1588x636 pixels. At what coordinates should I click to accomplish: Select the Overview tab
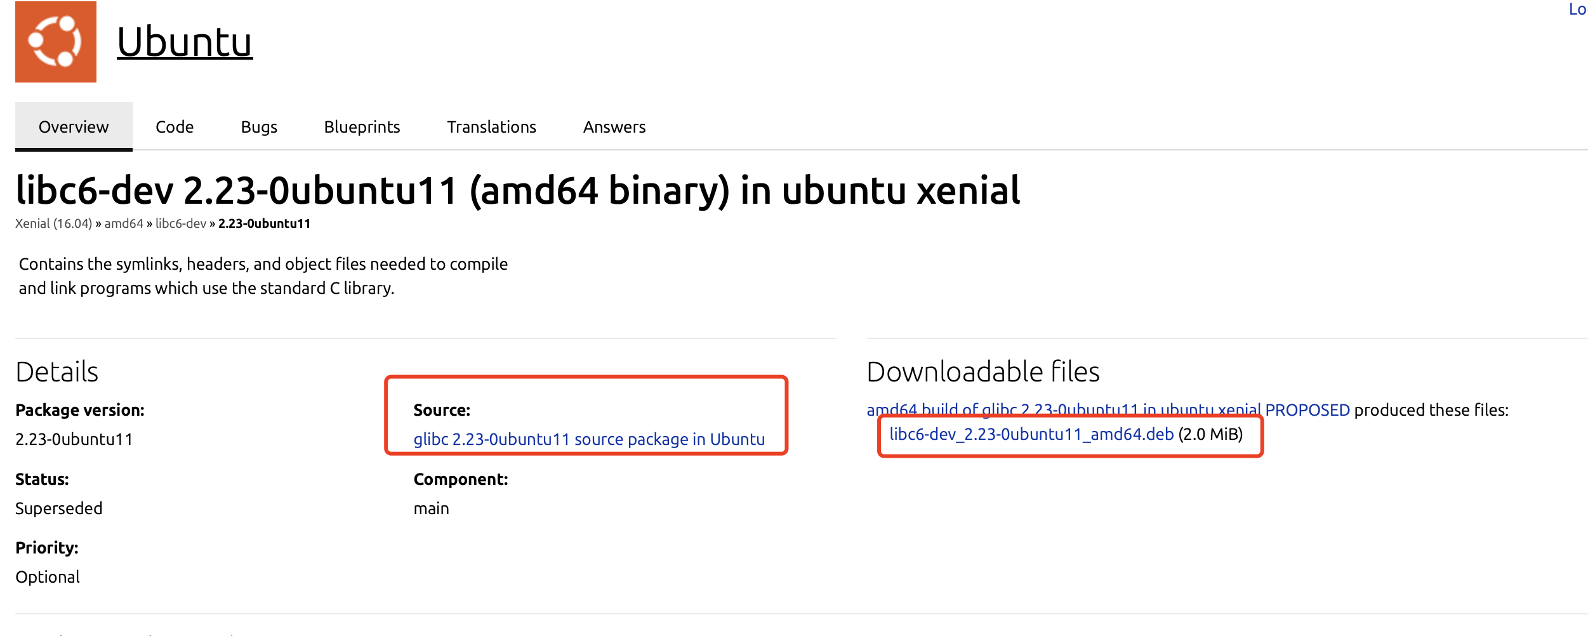click(x=74, y=127)
